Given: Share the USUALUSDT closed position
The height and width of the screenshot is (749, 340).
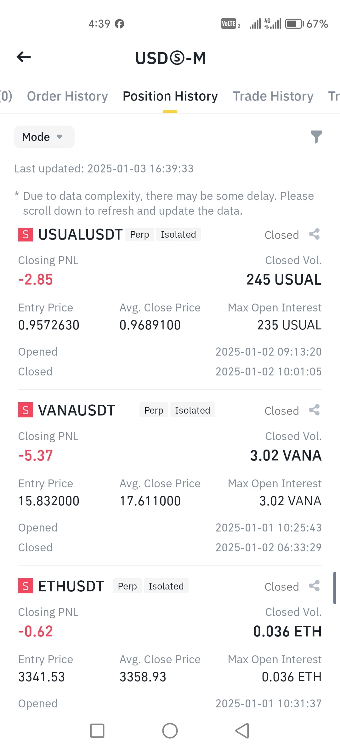Looking at the screenshot, I should tap(314, 234).
